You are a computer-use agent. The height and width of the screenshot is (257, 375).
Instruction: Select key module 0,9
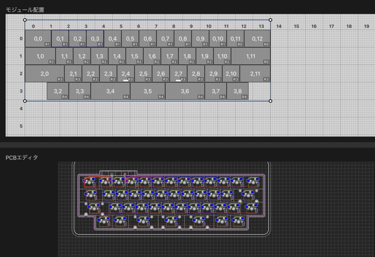200,38
